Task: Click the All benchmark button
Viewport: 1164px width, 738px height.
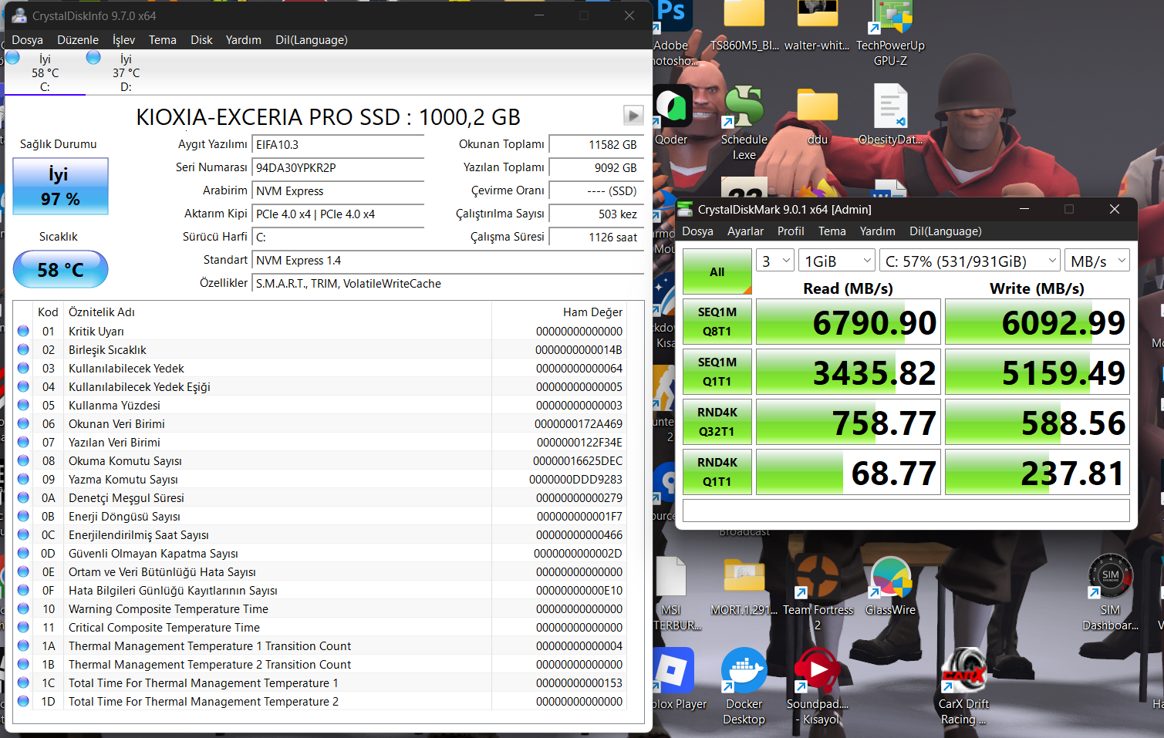Action: [717, 271]
